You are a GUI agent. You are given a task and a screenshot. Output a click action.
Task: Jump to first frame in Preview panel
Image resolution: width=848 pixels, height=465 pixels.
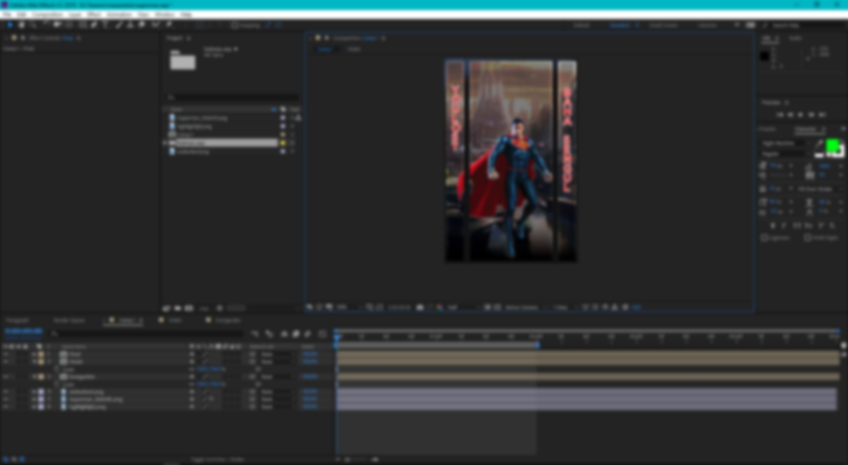click(780, 115)
